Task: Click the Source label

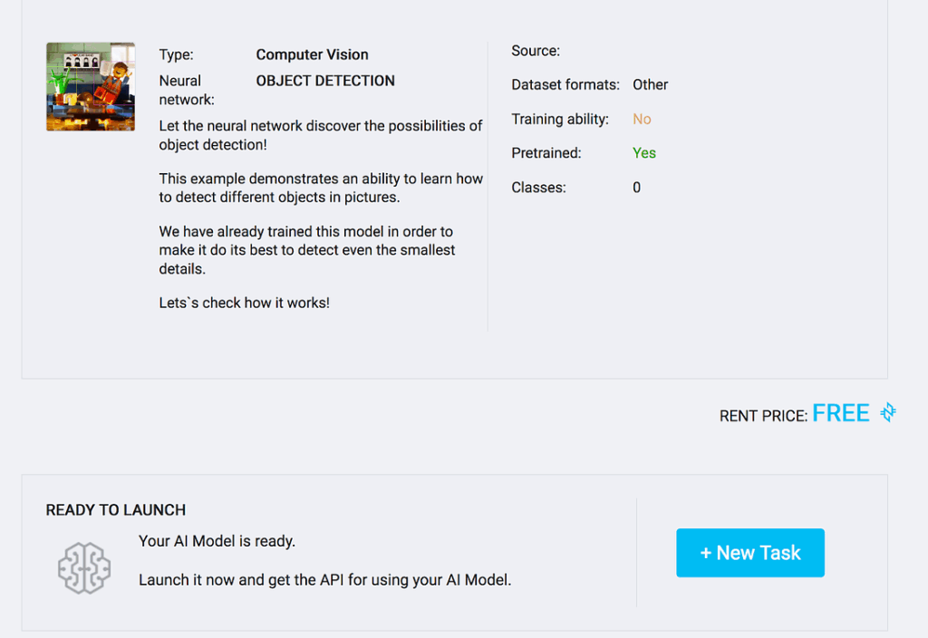Action: tap(536, 51)
